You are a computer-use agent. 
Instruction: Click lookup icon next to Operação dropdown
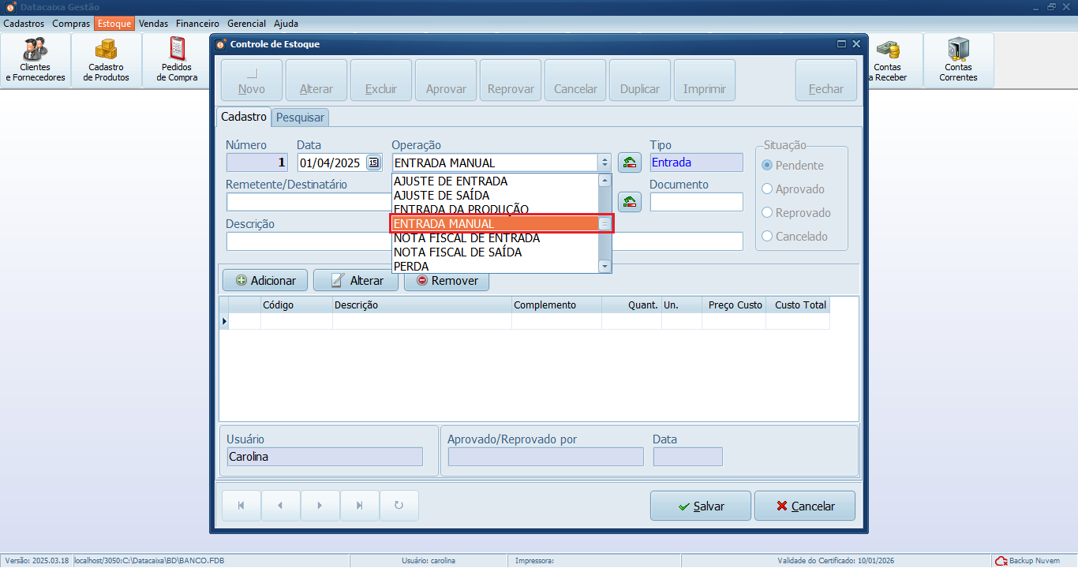pos(629,163)
